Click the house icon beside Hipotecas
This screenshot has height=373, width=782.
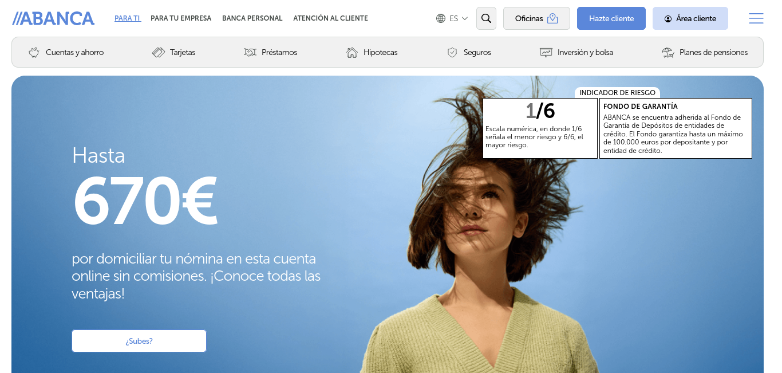352,52
